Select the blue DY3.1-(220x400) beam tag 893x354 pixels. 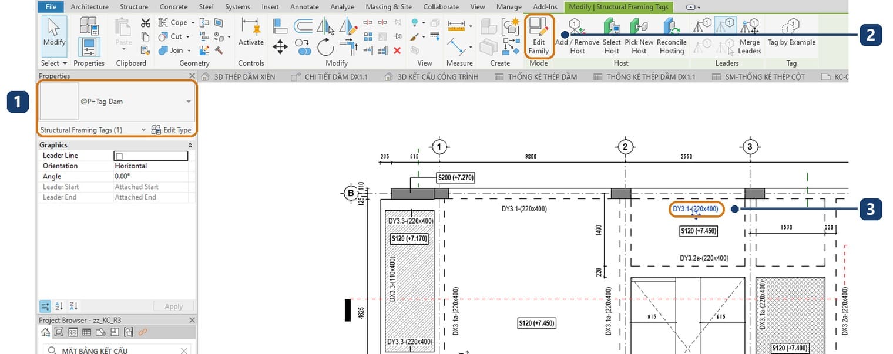point(695,209)
